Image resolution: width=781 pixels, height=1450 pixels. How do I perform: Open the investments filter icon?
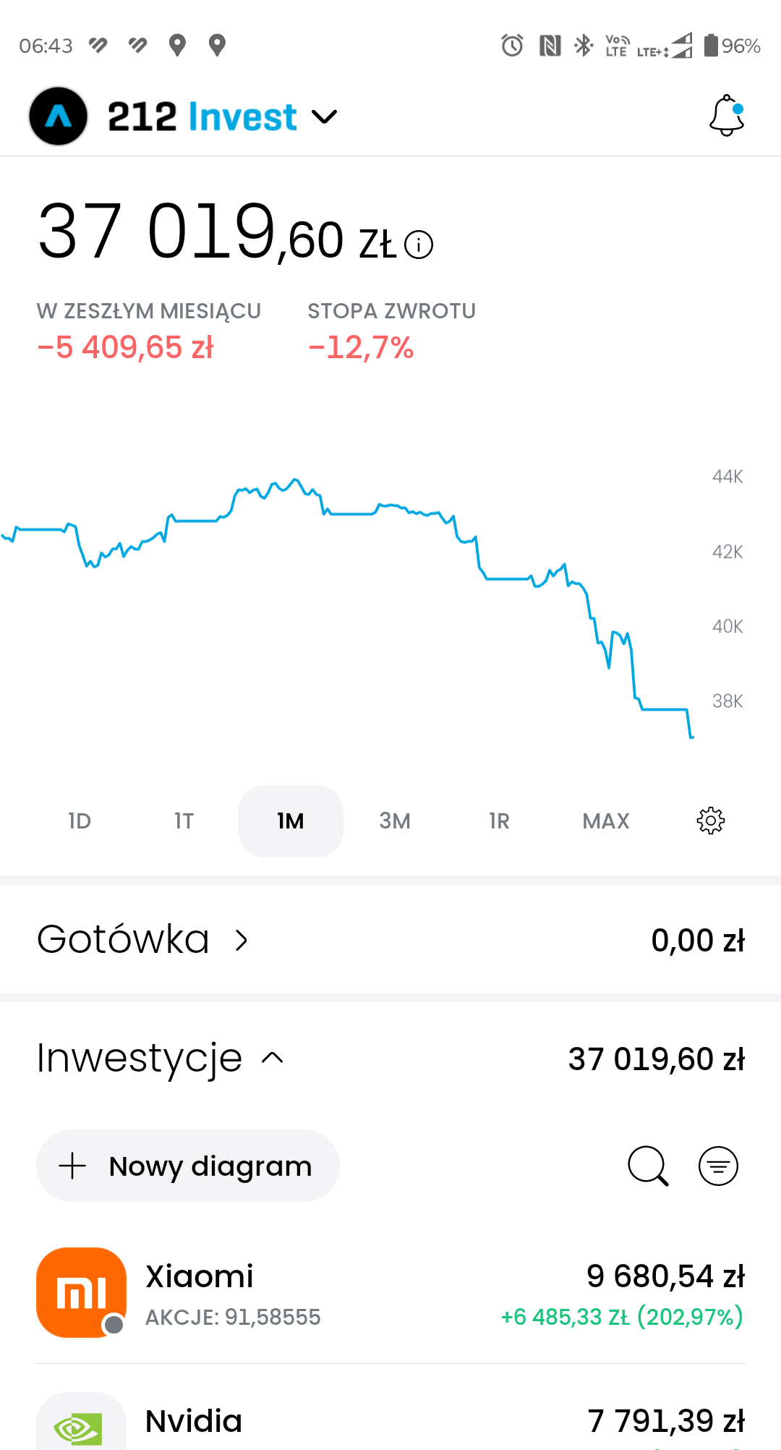tap(718, 1166)
